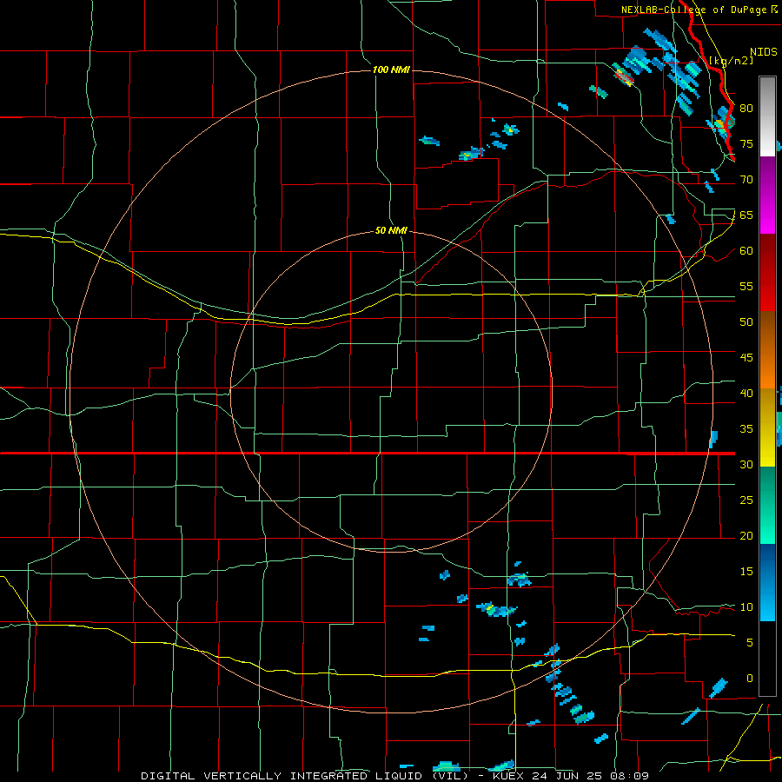This screenshot has width=782, height=782.
Task: Click the [kg/m2] units label
Action: 731,60
